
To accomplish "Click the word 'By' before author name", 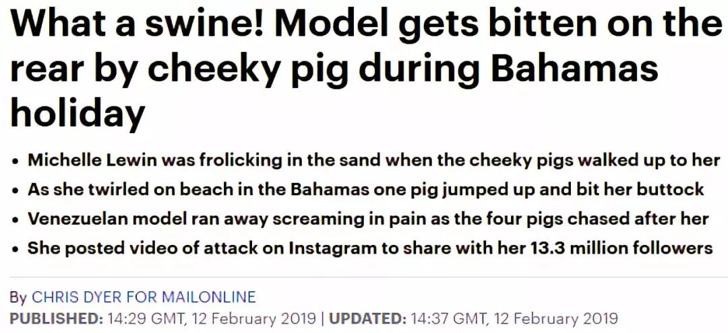I will click(19, 297).
